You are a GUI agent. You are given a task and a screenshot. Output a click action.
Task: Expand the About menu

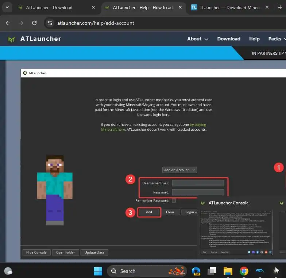198,39
